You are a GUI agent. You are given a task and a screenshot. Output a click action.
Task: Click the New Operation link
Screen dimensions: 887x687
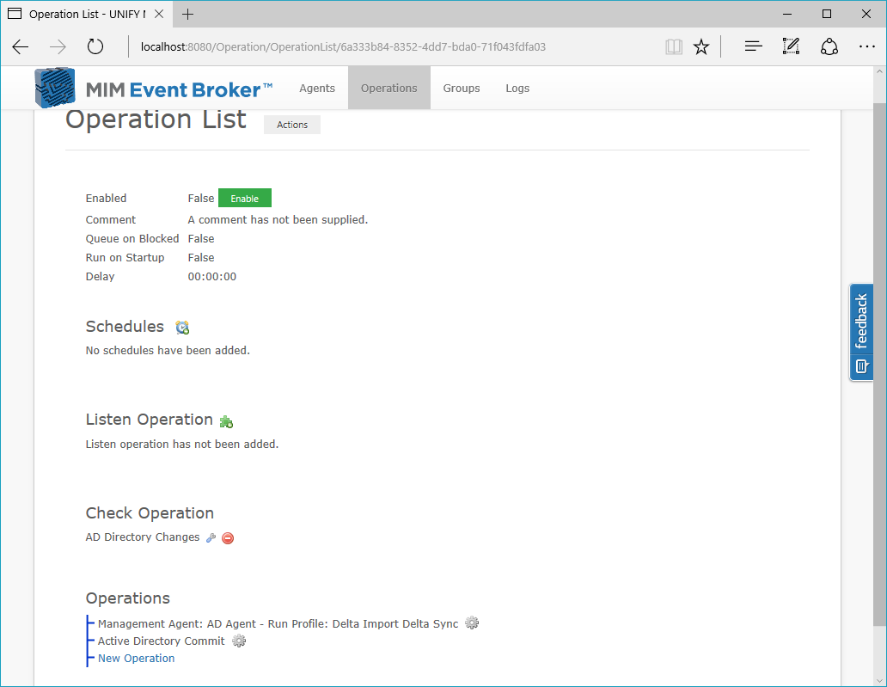tap(137, 658)
